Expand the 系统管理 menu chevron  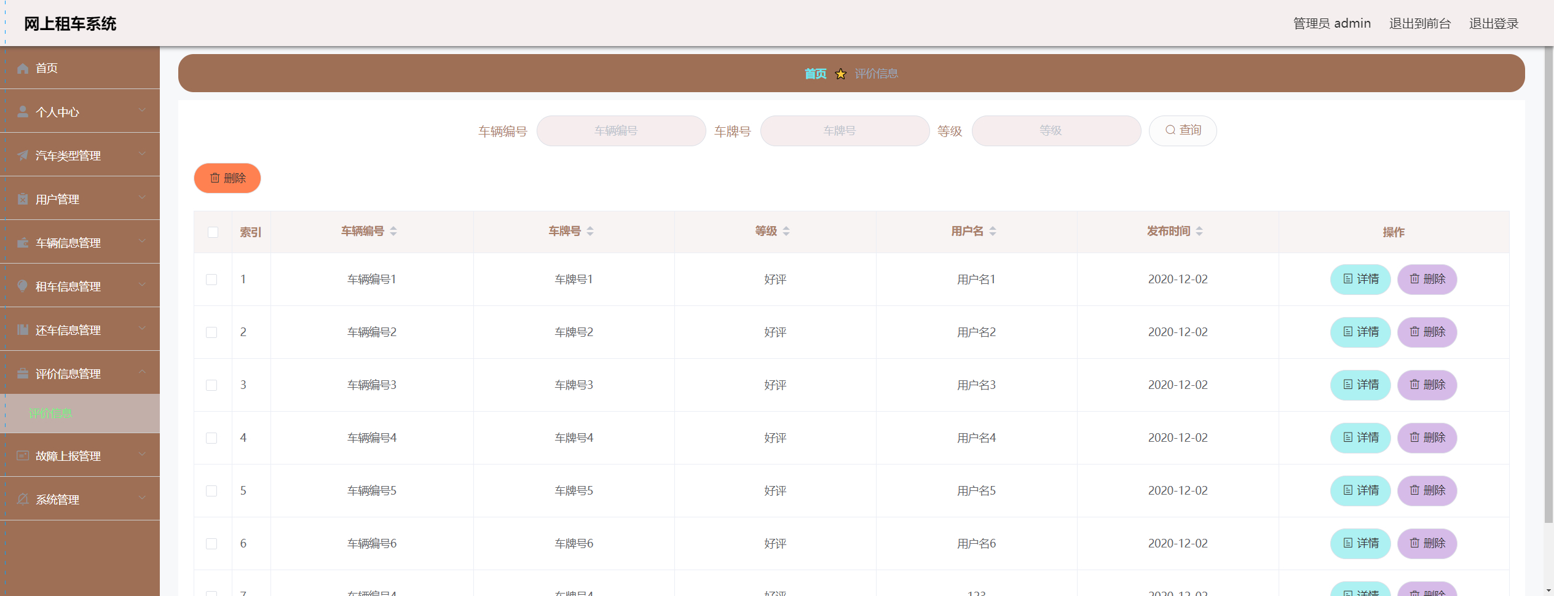point(142,498)
